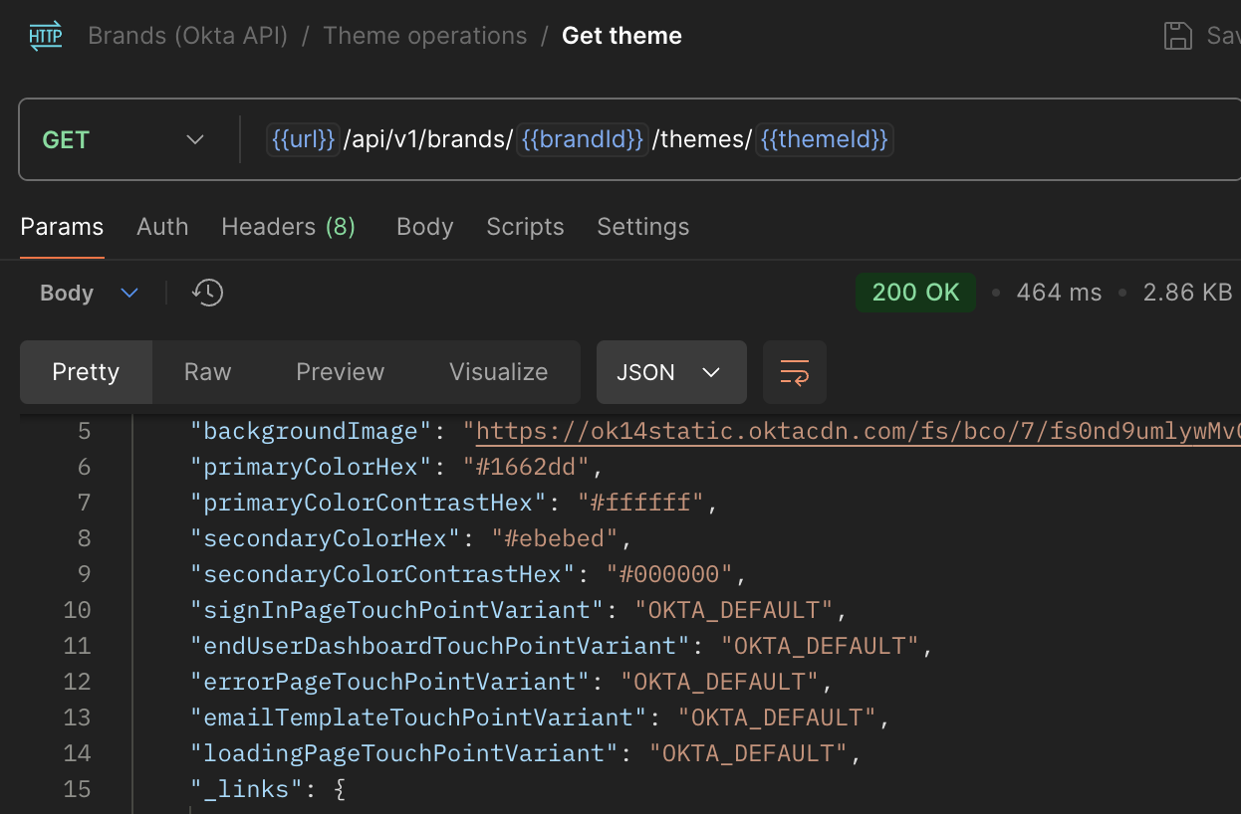Switch to the Auth tab

tap(162, 227)
